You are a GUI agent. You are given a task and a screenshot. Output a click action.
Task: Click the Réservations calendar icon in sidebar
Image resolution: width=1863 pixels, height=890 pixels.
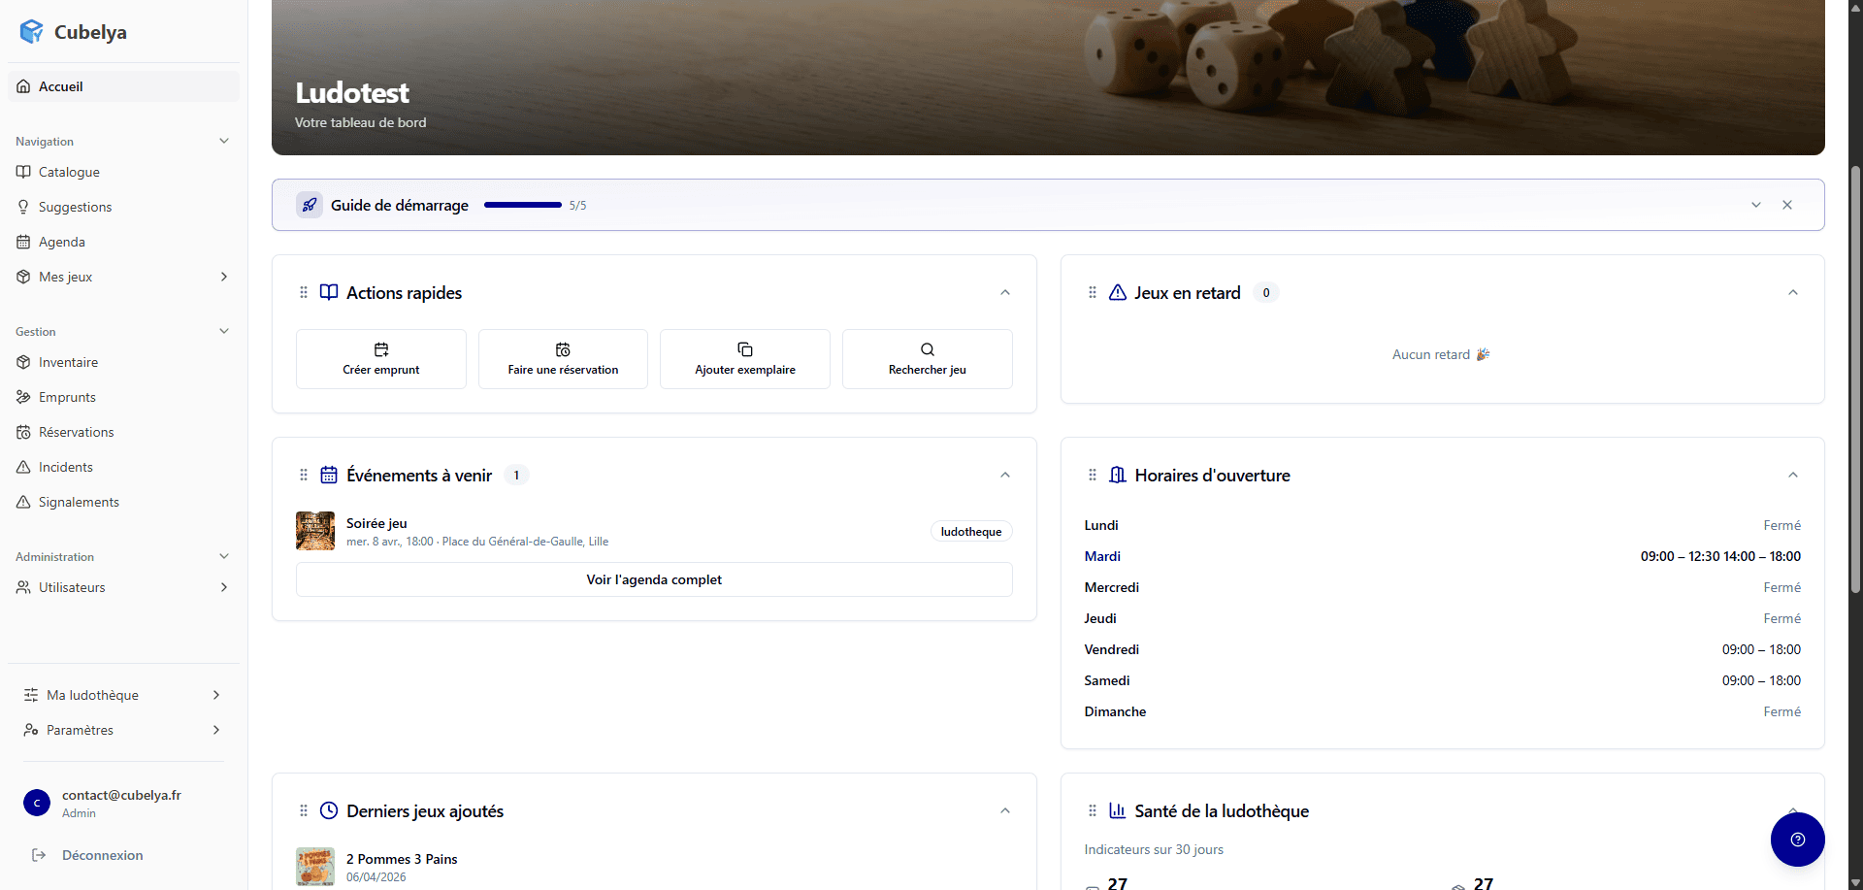click(x=23, y=432)
